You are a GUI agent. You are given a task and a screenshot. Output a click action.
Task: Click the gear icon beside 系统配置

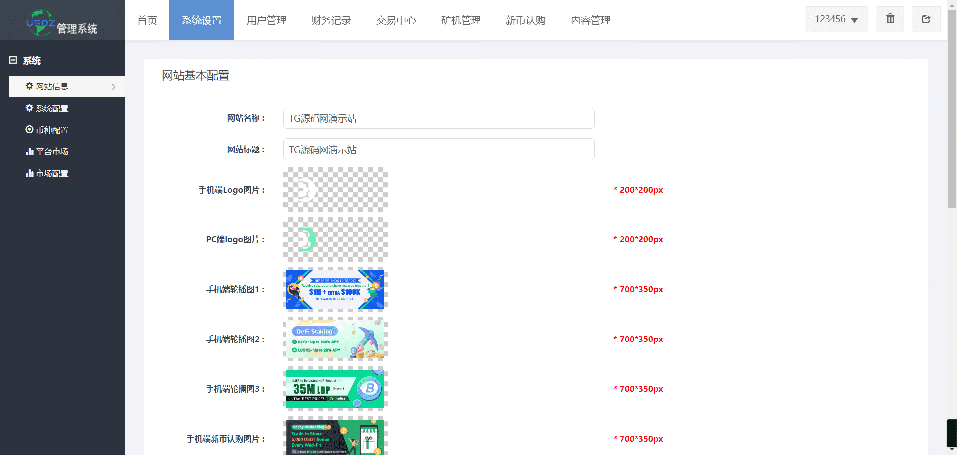(x=29, y=108)
